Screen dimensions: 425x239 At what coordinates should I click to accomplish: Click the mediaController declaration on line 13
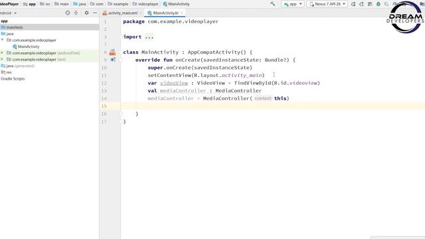click(183, 91)
